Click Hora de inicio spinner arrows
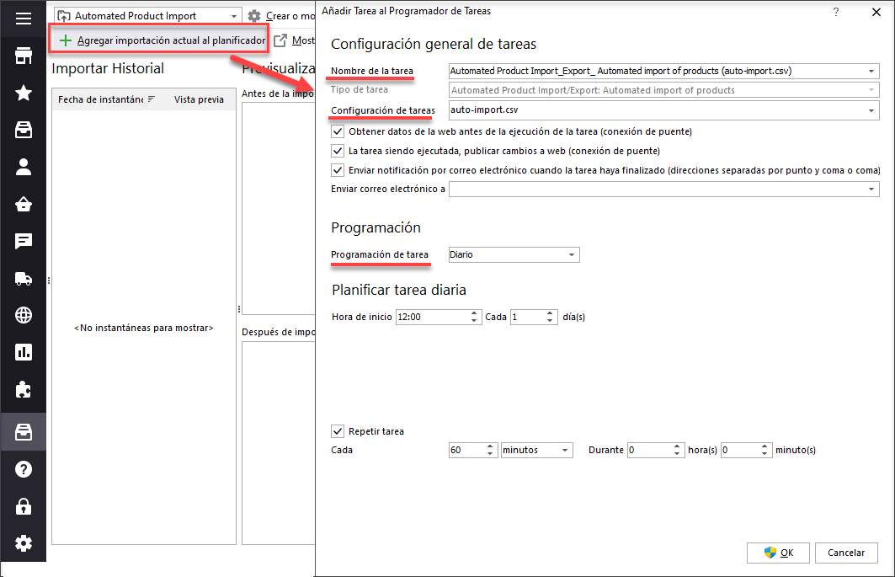This screenshot has height=577, width=895. [474, 317]
